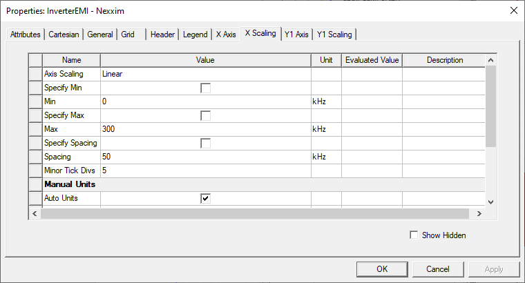Click the Minor Tick Divs name cell
This screenshot has width=525, height=283.
[71, 170]
